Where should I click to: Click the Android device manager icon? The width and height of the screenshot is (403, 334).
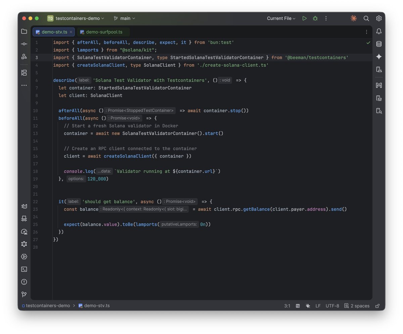pos(379,69)
